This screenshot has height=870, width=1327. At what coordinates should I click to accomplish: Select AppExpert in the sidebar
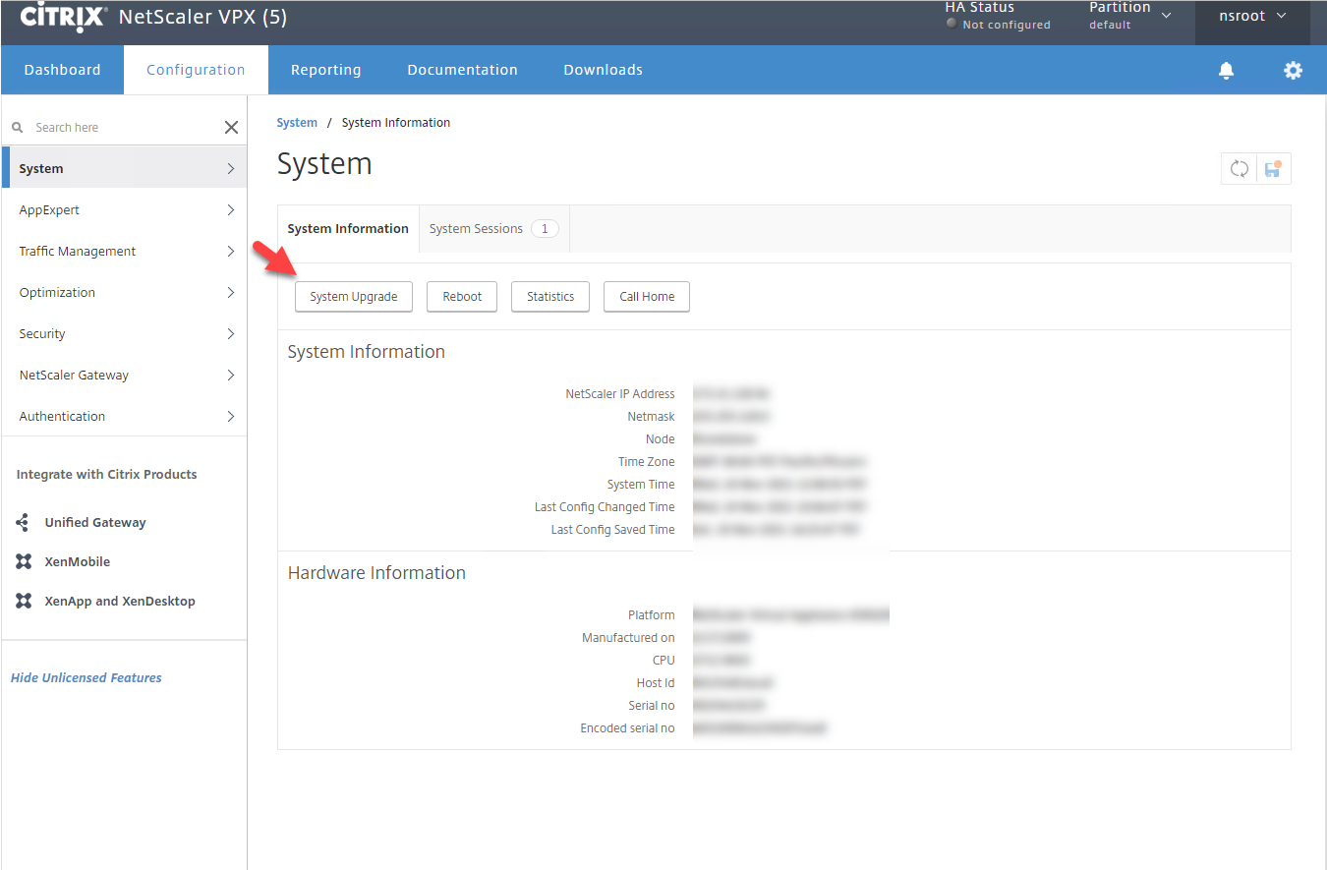tap(125, 209)
